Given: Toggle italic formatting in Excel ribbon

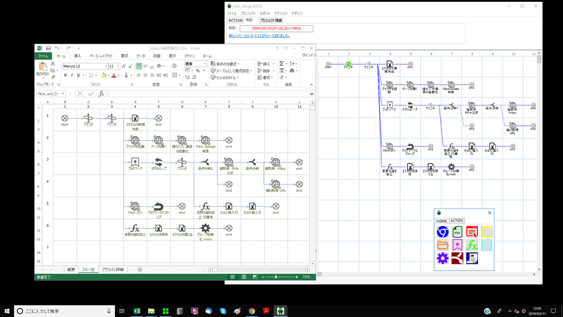Looking at the screenshot, I should (x=72, y=76).
